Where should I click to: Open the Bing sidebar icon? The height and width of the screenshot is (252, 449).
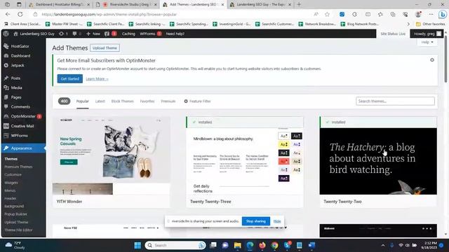(443, 14)
